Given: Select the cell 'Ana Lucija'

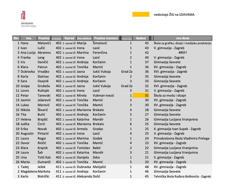Looking at the screenshot, I should coord(28,52).
